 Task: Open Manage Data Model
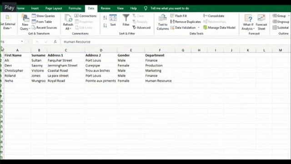point(219,27)
